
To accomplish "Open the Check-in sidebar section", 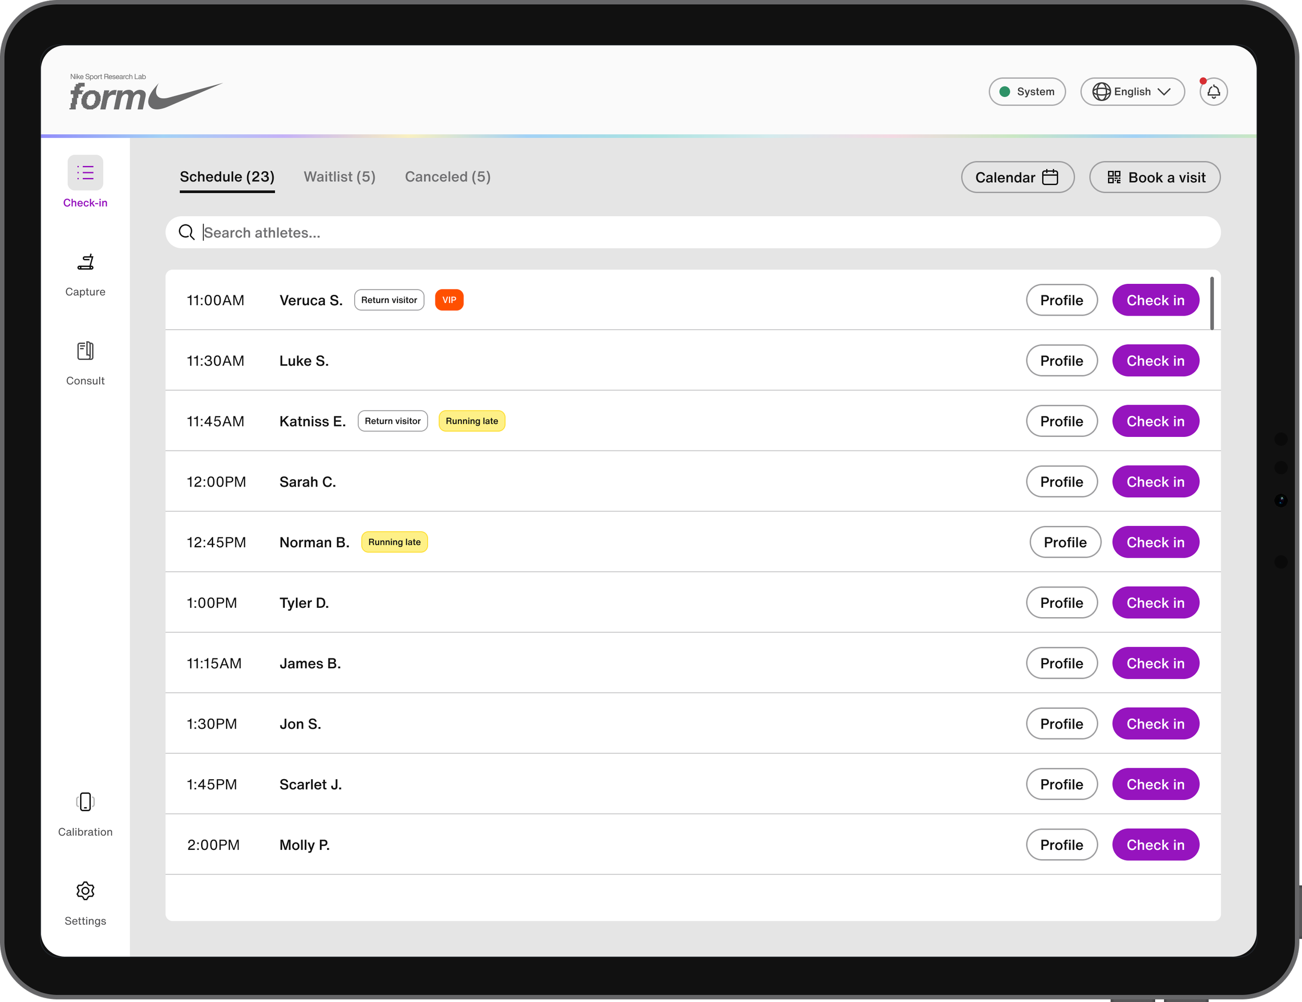I will click(x=85, y=182).
